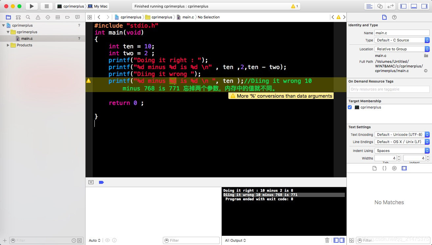Open File Template library
The image size is (432, 245).
[374, 168]
